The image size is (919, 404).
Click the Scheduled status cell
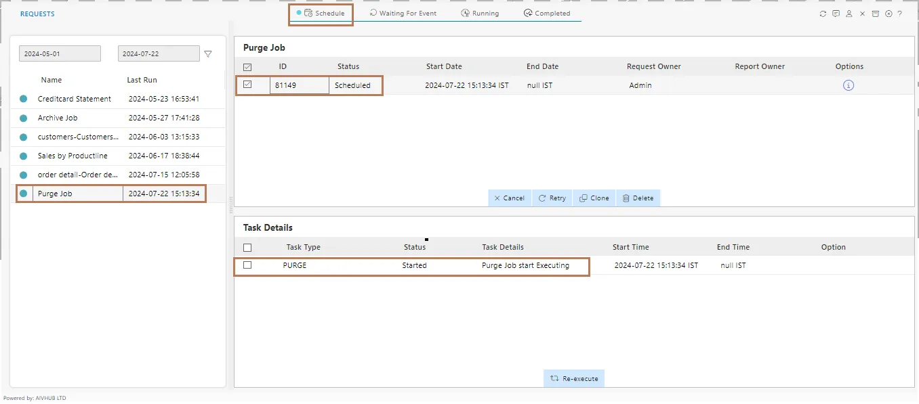point(352,85)
